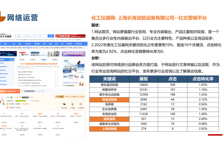Select the 展现 table header
Screen dimensions: 224x141
(143, 79)
